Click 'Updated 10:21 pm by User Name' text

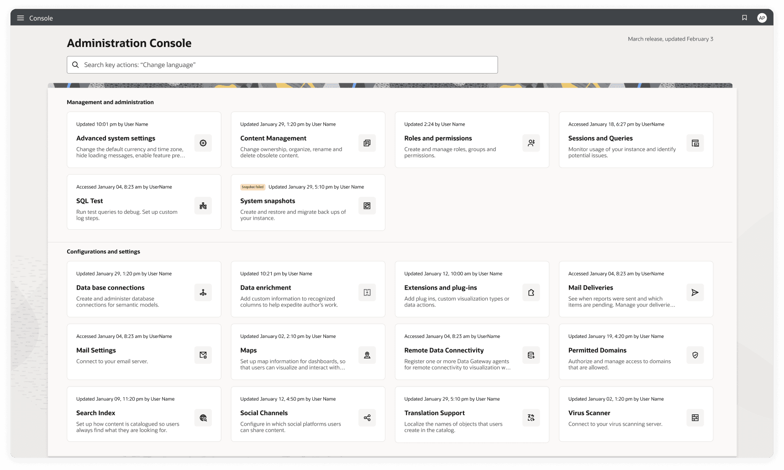pos(276,274)
